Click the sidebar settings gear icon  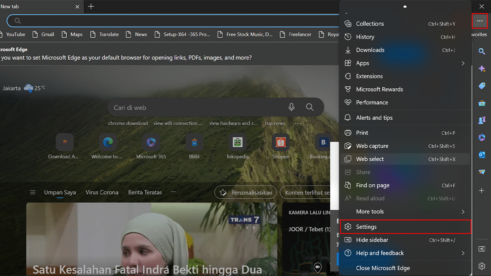coord(482,266)
